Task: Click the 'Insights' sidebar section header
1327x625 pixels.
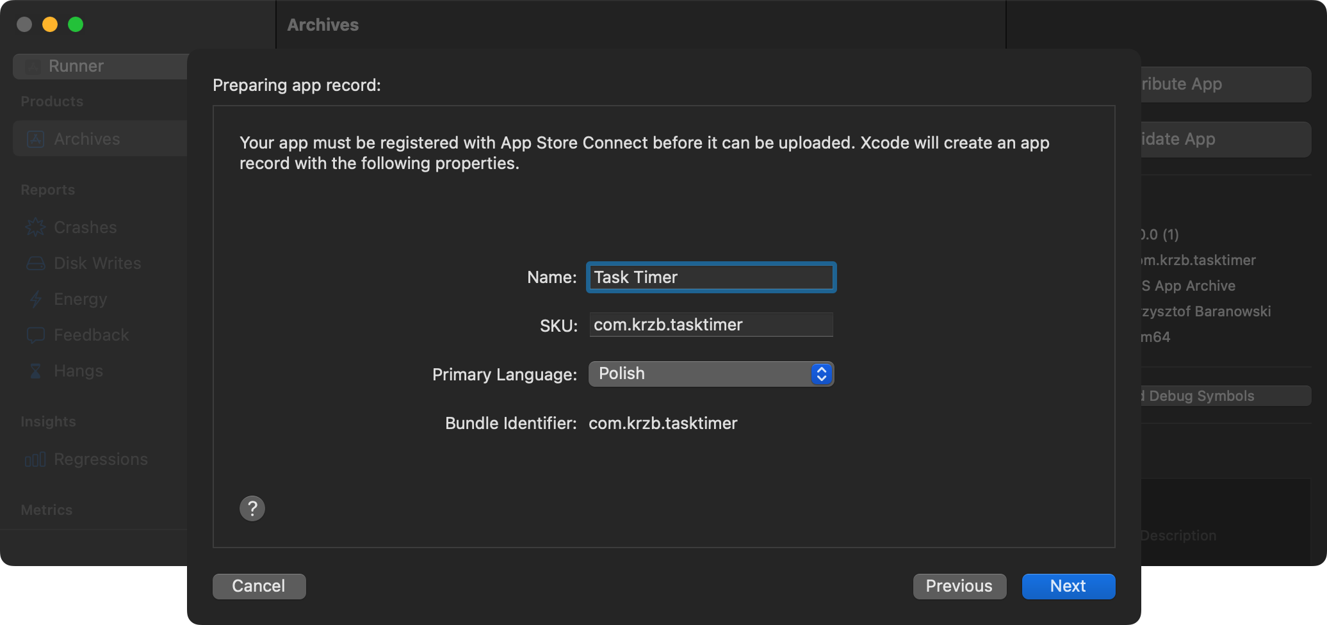Action: [48, 421]
